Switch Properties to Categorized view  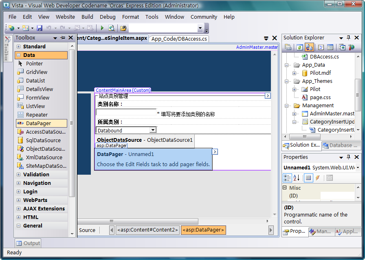click(287, 178)
